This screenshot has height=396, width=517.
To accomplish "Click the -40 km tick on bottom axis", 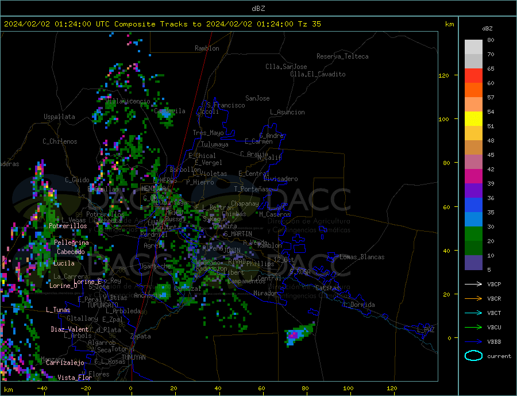I will coord(42,389).
